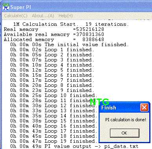Screen dimensions: 152x149
Task: Click the 'Loop 9 finished' line
Action: point(52,90)
